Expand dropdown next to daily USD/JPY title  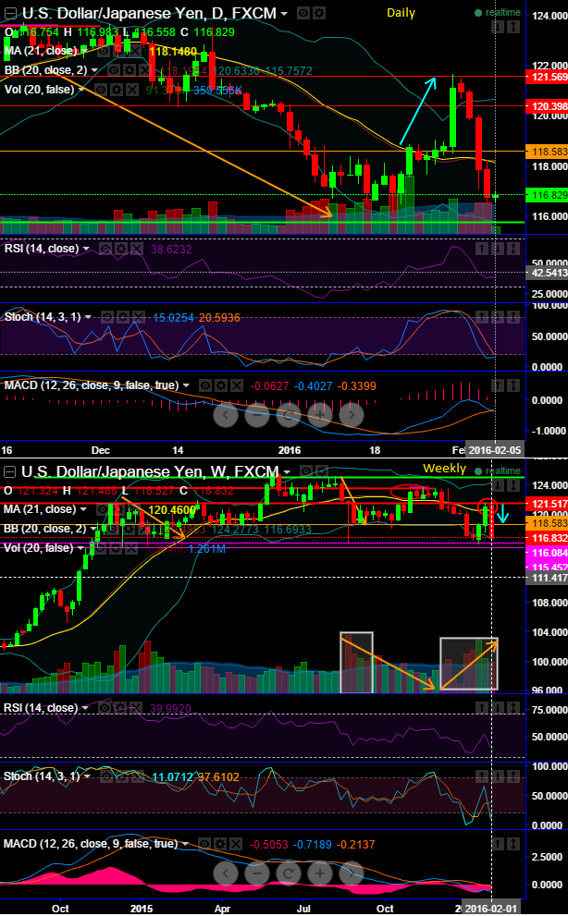[x=284, y=13]
